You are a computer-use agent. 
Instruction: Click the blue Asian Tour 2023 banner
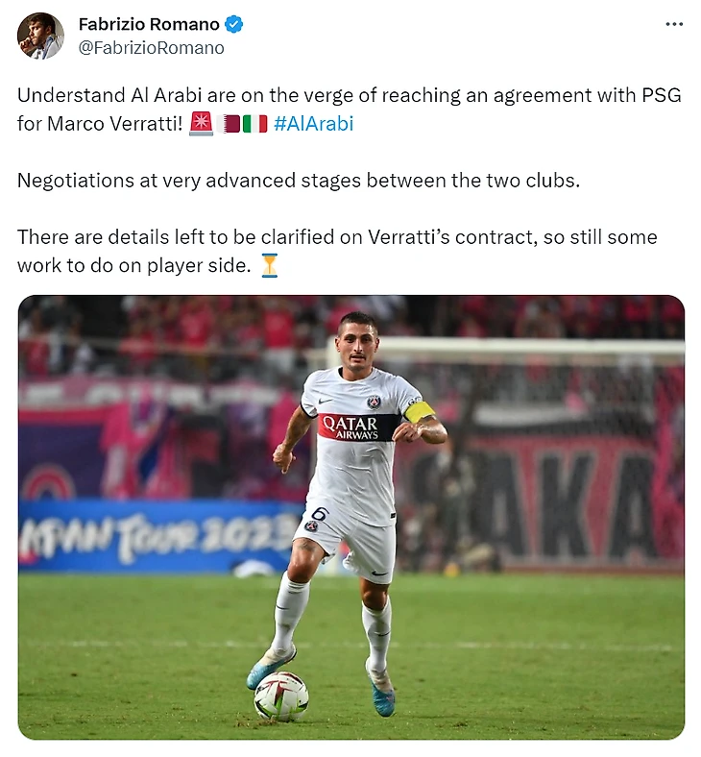157,536
